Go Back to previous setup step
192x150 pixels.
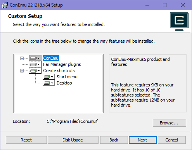[x=114, y=140]
